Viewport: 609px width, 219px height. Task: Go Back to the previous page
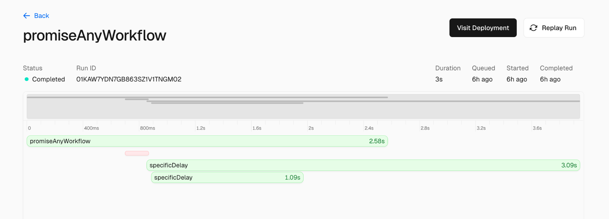coord(41,16)
